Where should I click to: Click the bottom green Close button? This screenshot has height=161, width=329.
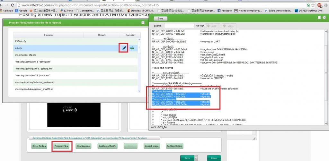(214, 158)
